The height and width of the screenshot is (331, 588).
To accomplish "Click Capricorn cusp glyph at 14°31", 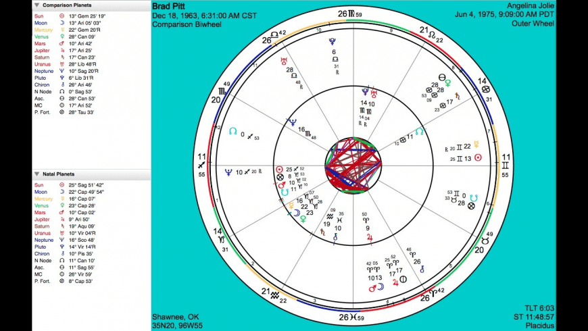I will click(x=223, y=240).
